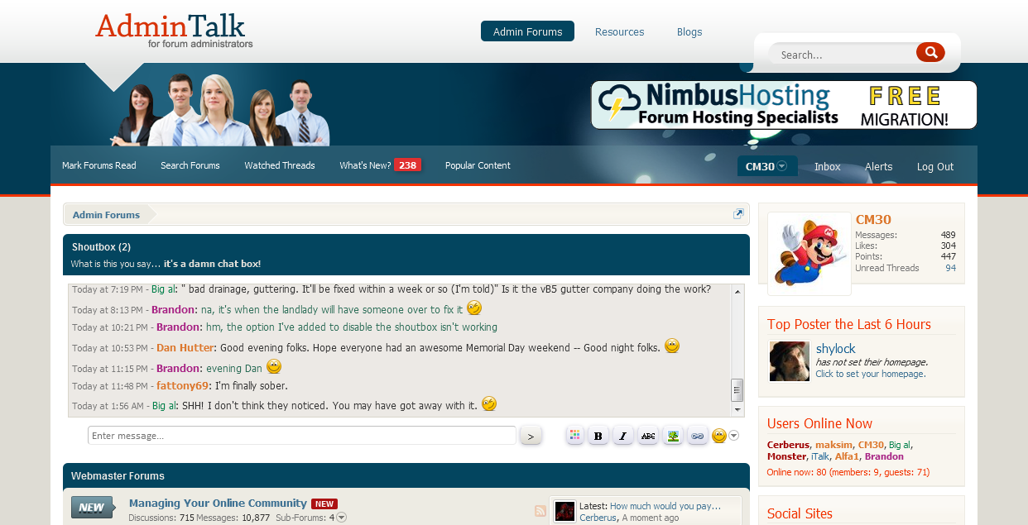Switch to the Blogs tab
The height and width of the screenshot is (525, 1028).
pos(689,31)
